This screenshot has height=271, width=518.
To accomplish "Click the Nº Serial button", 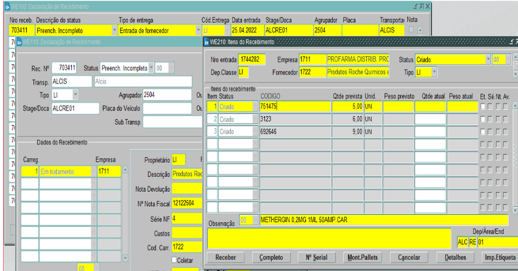I will [x=318, y=258].
